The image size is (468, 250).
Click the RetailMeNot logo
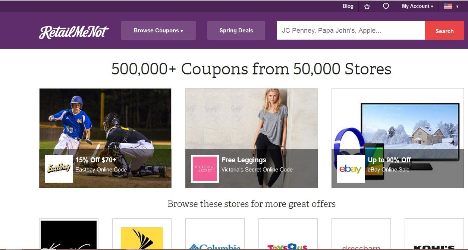74,32
